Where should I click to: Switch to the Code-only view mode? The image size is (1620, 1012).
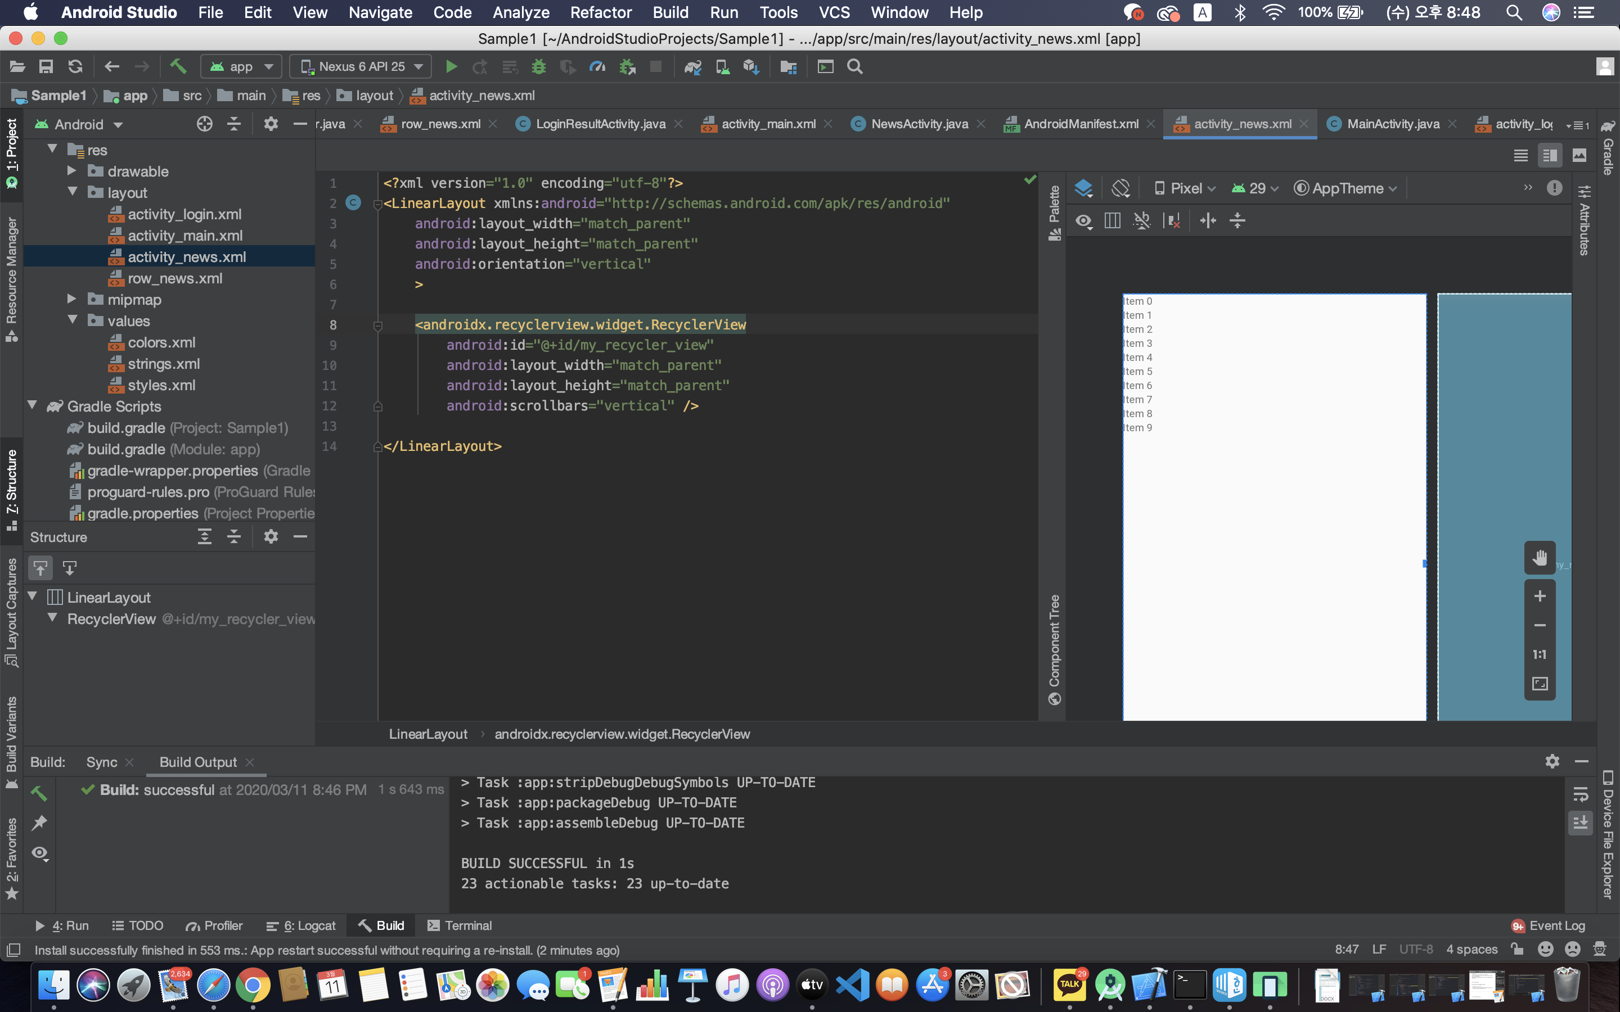pos(1520,155)
